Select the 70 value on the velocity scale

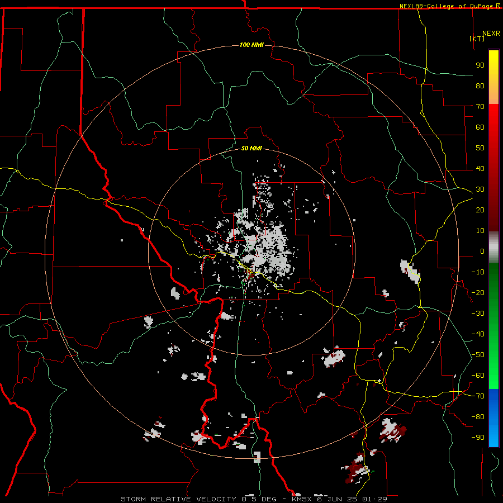click(480, 107)
